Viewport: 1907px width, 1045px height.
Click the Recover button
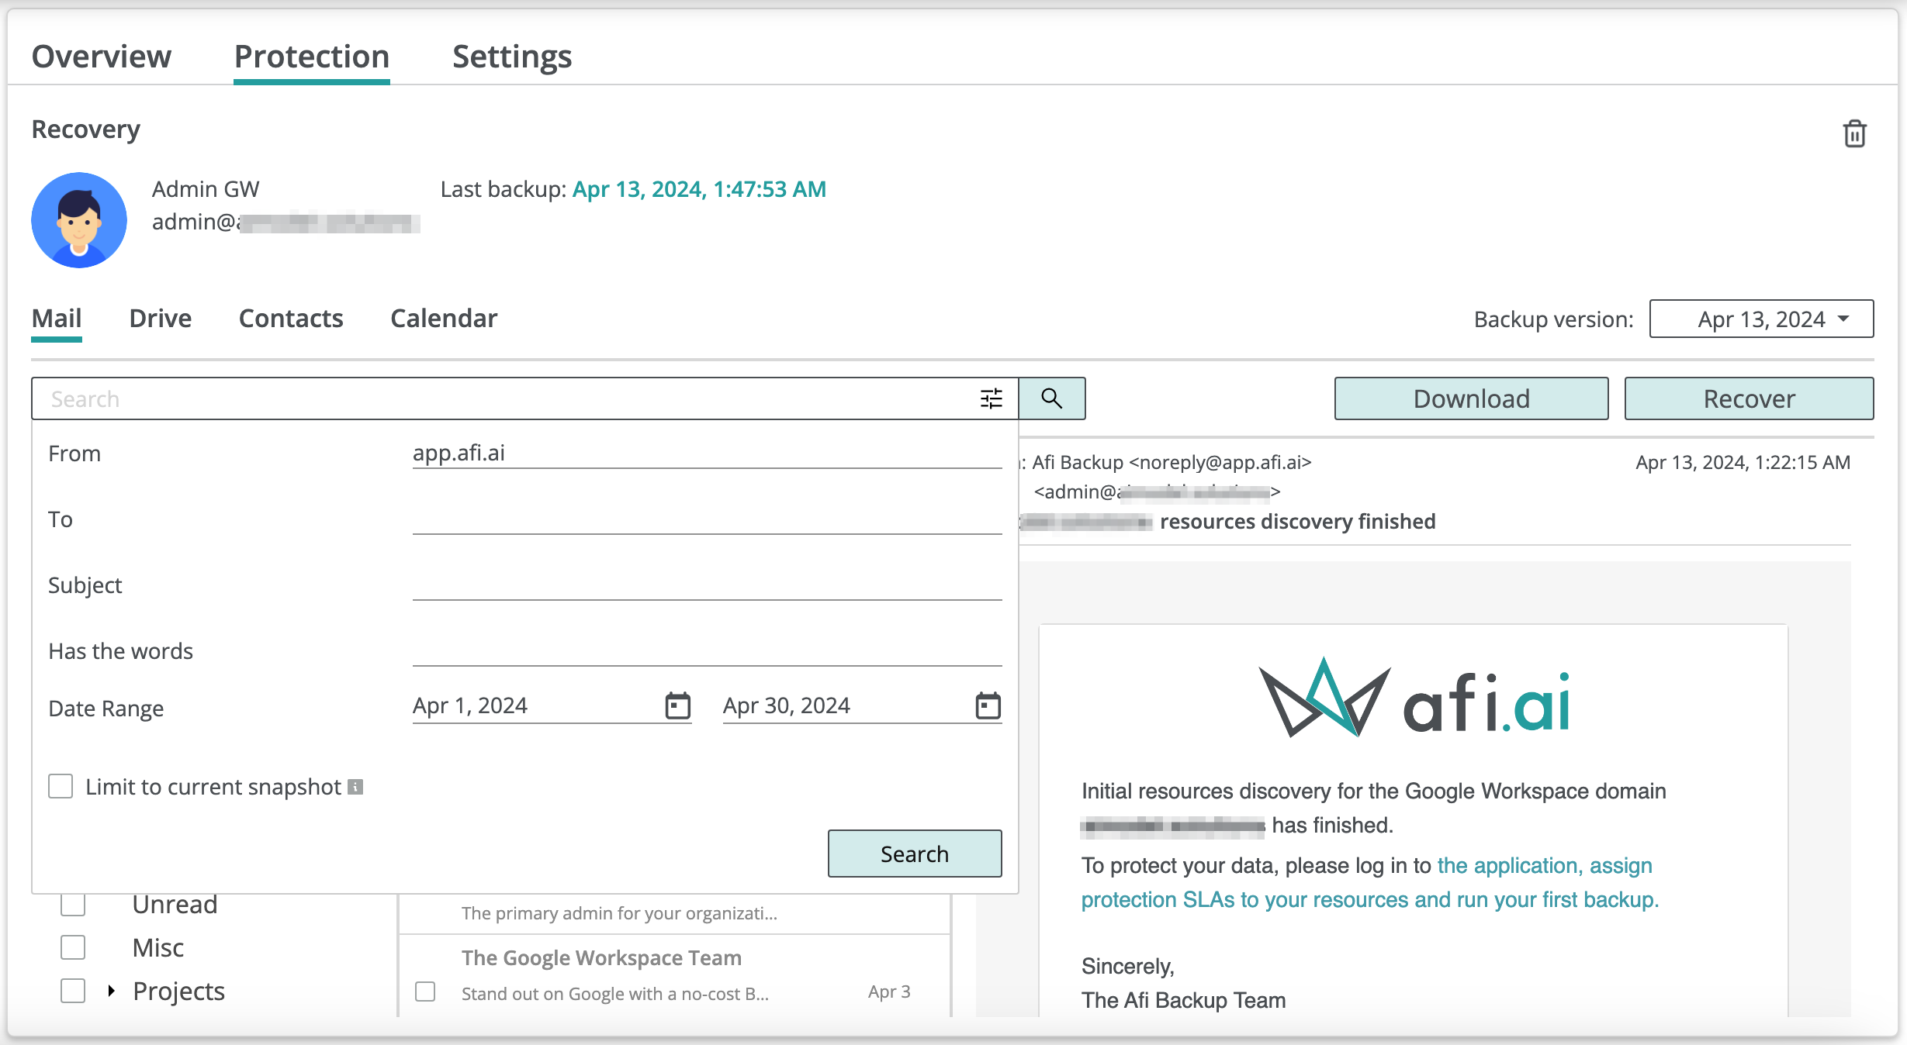[x=1749, y=398]
